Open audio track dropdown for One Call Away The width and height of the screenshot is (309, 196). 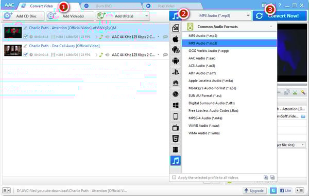click(x=158, y=55)
